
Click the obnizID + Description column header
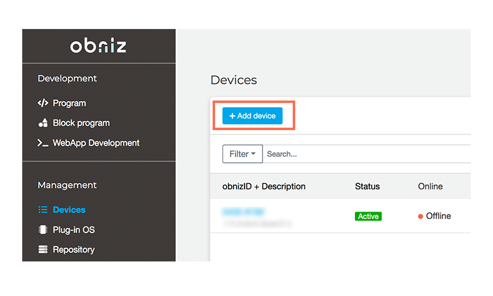[264, 186]
